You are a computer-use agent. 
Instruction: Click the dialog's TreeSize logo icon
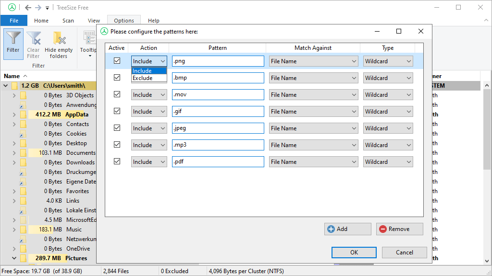[104, 31]
